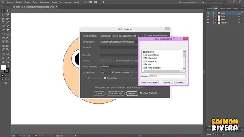
Task: Click the white Fill color box
Action: 3,68
